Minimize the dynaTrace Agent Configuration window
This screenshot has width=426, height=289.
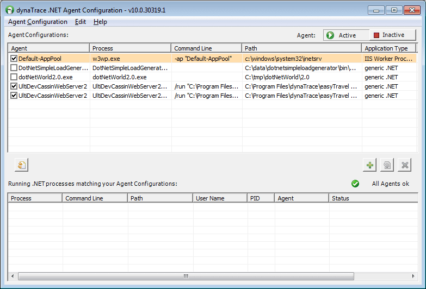tap(376, 10)
